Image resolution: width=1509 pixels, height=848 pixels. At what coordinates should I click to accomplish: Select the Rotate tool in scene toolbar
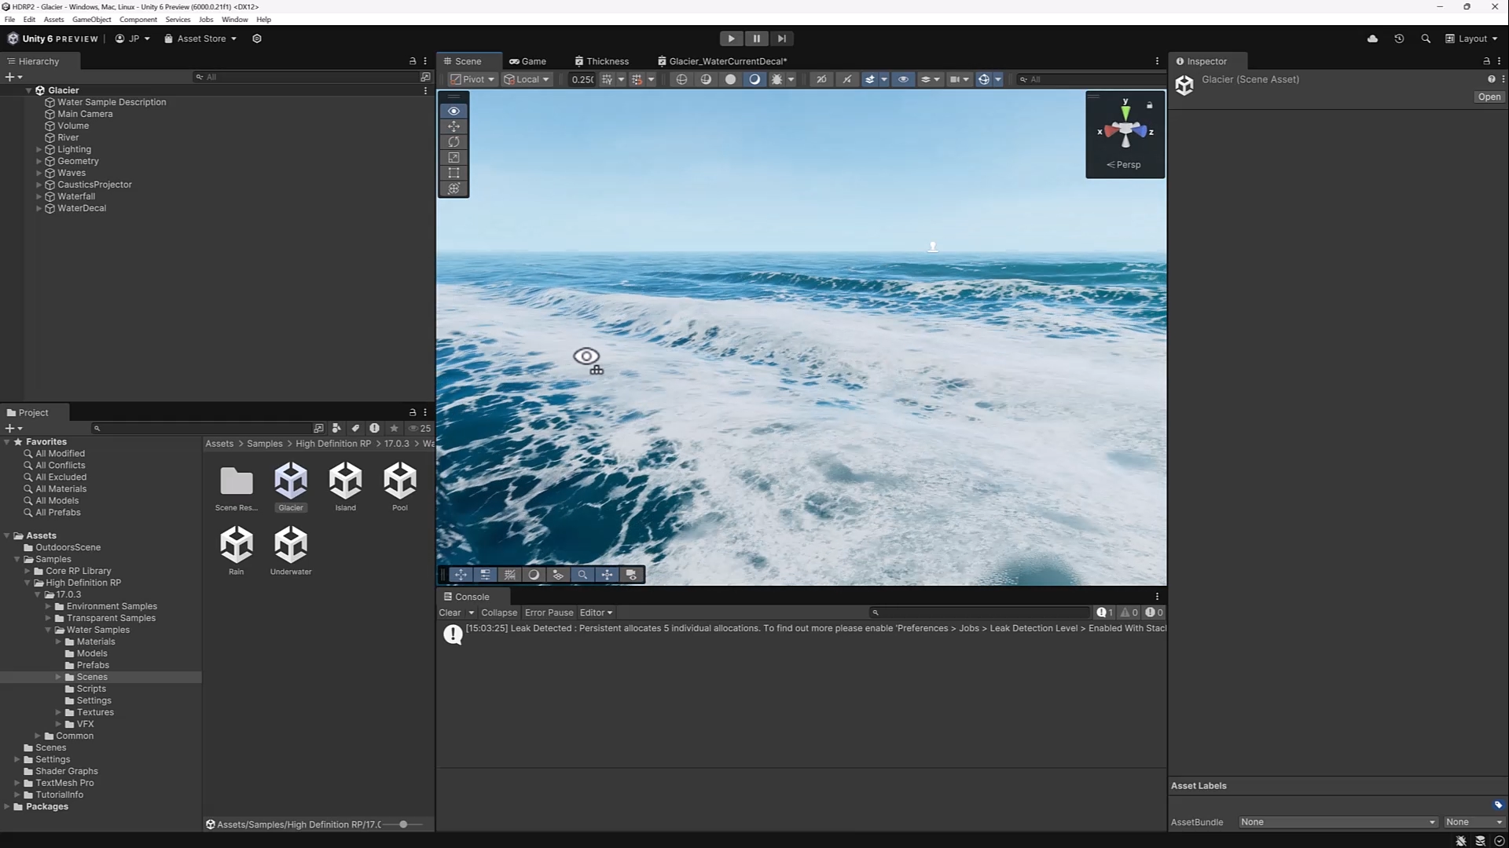453,142
